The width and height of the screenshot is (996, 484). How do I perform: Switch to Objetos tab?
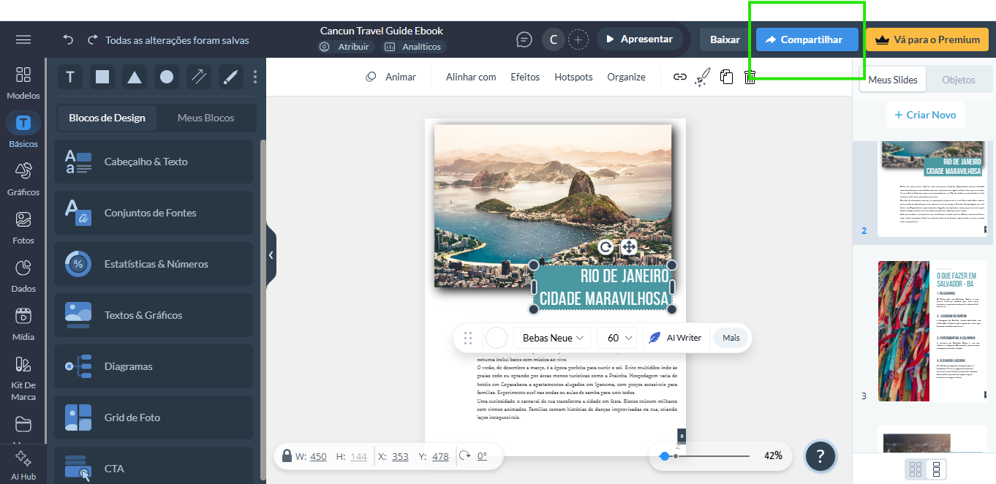tap(959, 80)
